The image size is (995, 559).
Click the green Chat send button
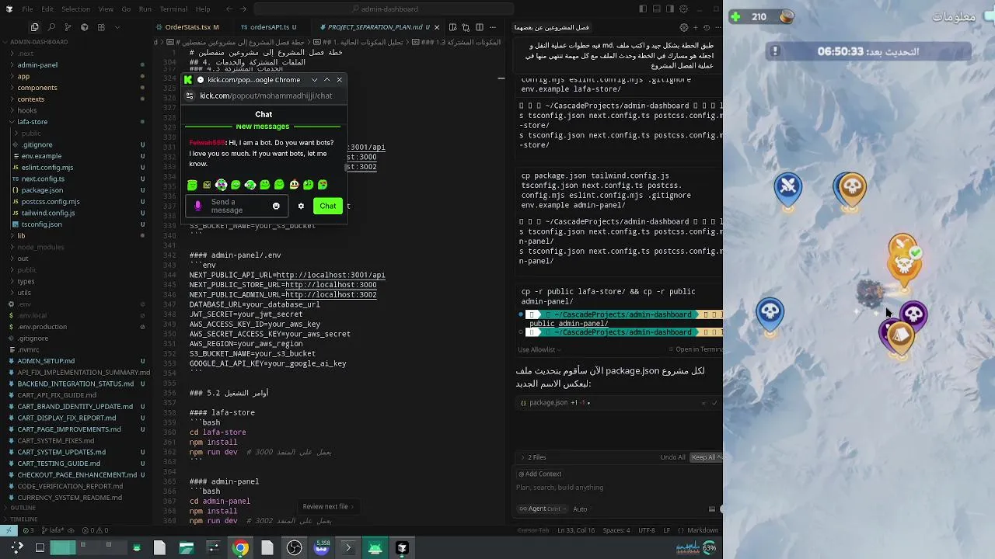(x=328, y=206)
